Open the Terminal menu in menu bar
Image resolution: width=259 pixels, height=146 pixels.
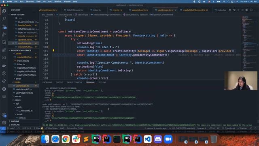57,2
